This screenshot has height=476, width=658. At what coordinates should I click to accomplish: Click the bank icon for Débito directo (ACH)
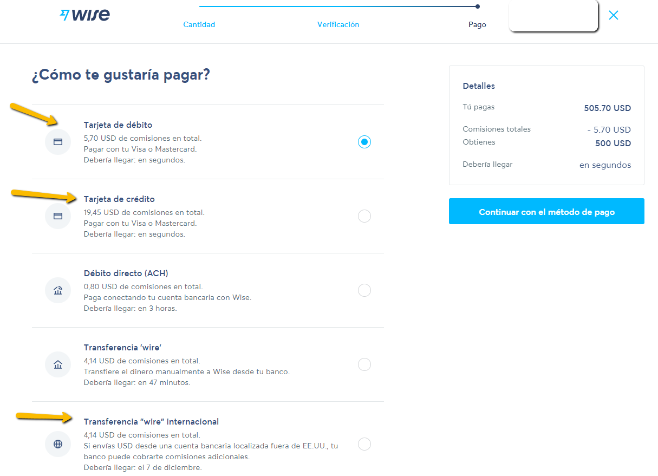[58, 290]
